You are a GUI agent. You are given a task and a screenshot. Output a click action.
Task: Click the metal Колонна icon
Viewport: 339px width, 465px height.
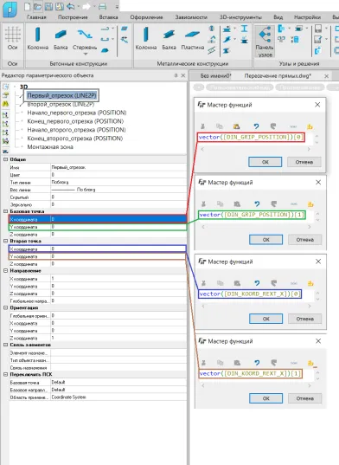[146, 38]
